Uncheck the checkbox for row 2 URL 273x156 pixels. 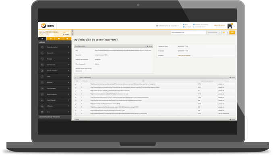pos(76,87)
